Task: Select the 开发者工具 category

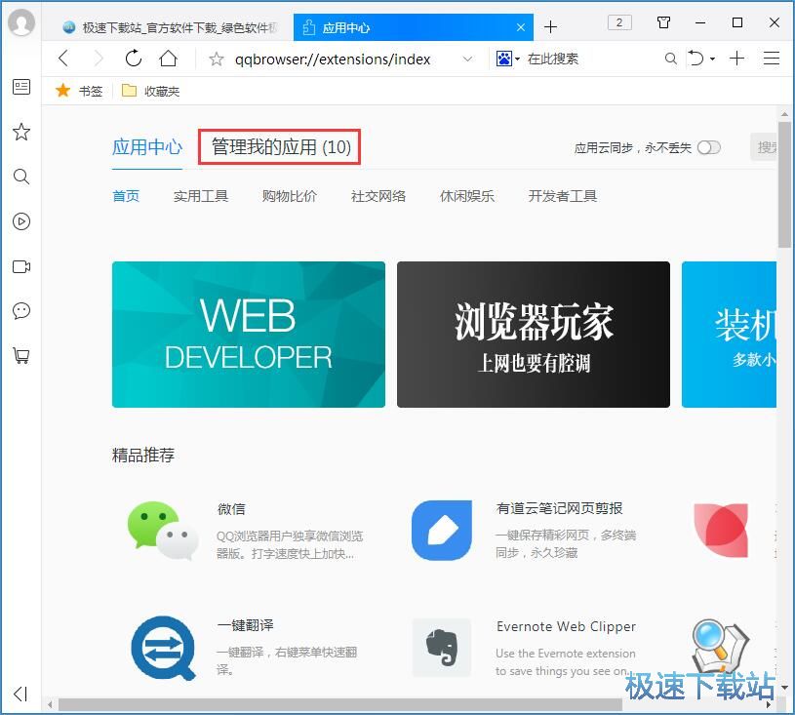Action: click(562, 196)
